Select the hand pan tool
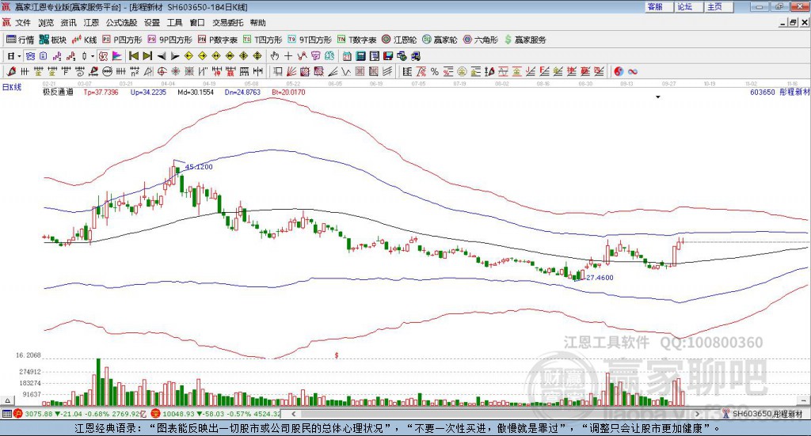Screen dimensions: 811x436 pyautogui.click(x=274, y=56)
